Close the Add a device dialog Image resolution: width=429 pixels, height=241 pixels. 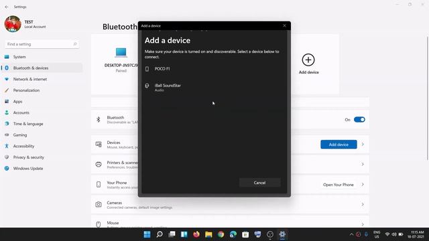tap(284, 25)
